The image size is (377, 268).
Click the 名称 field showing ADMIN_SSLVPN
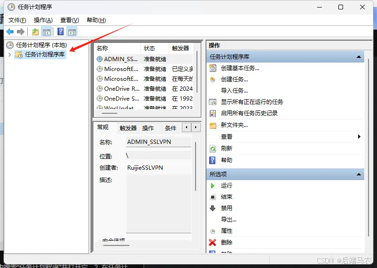tap(159, 142)
